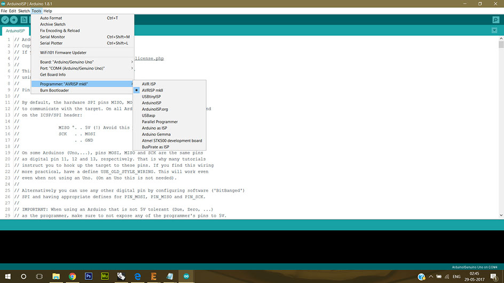
Task: Click the white bird-shaped taskbar app icon
Action: [x=121, y=276]
